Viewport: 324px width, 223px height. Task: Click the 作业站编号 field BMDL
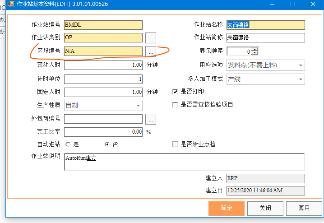(103, 25)
